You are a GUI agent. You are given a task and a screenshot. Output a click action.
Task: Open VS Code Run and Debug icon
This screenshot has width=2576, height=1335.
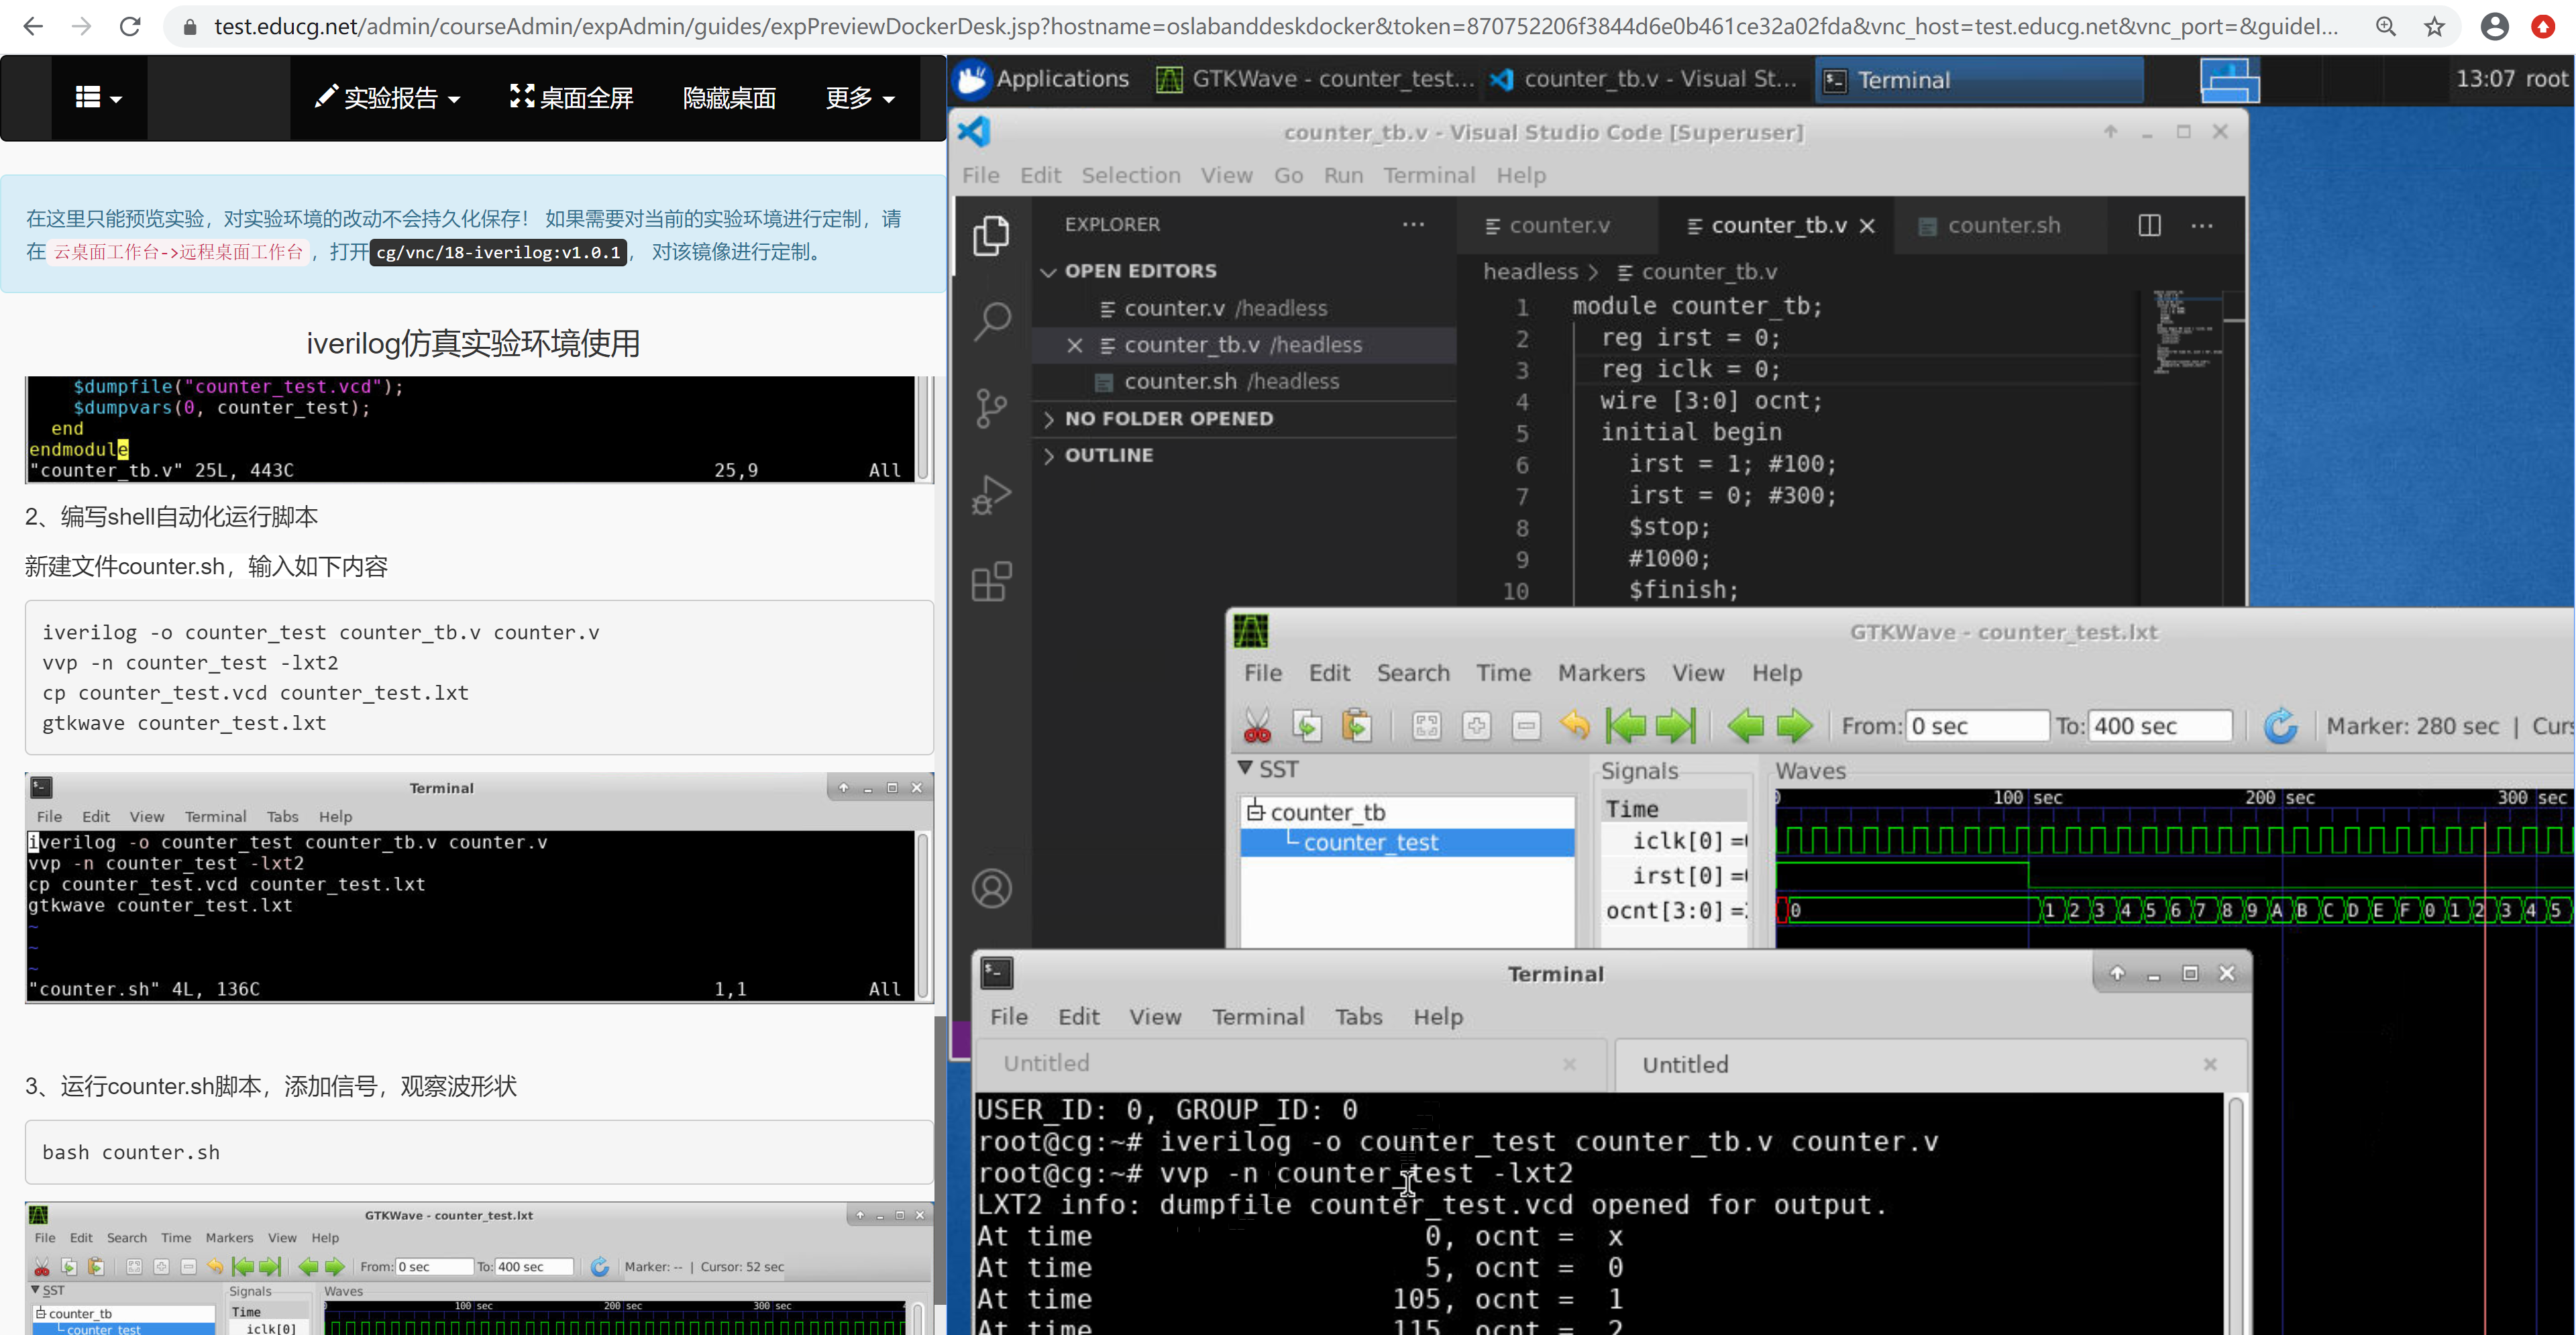tap(991, 495)
